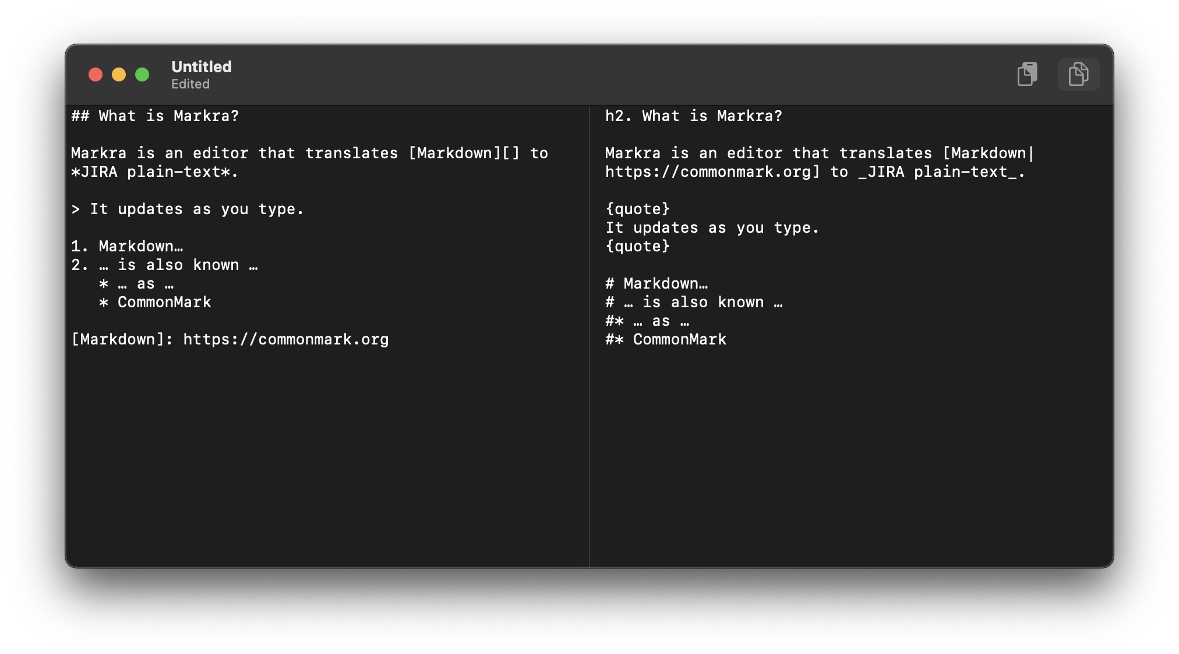Click the copy JIRA output icon
This screenshot has height=654, width=1179.
pyautogui.click(x=1078, y=74)
